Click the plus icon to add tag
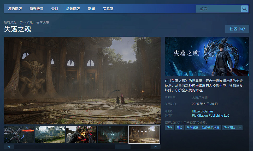The height and width of the screenshot is (151, 253). pos(240,128)
